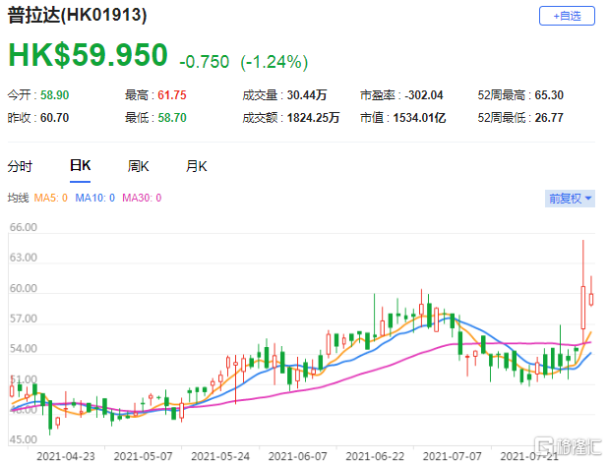Click the 52周最低 value 26.77
The image size is (608, 463).
pos(549,118)
